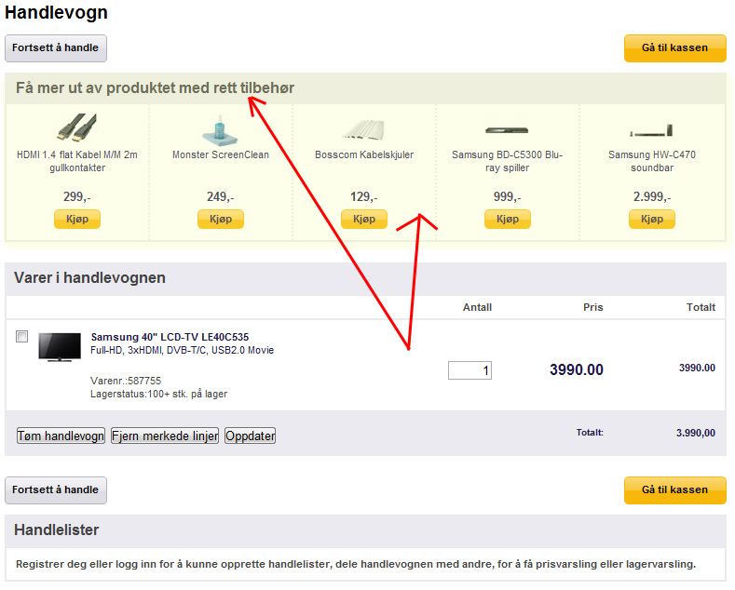Image resolution: width=735 pixels, height=590 pixels.
Task: Buy Monster ScreenClean with Kjøp button
Action: (x=221, y=219)
